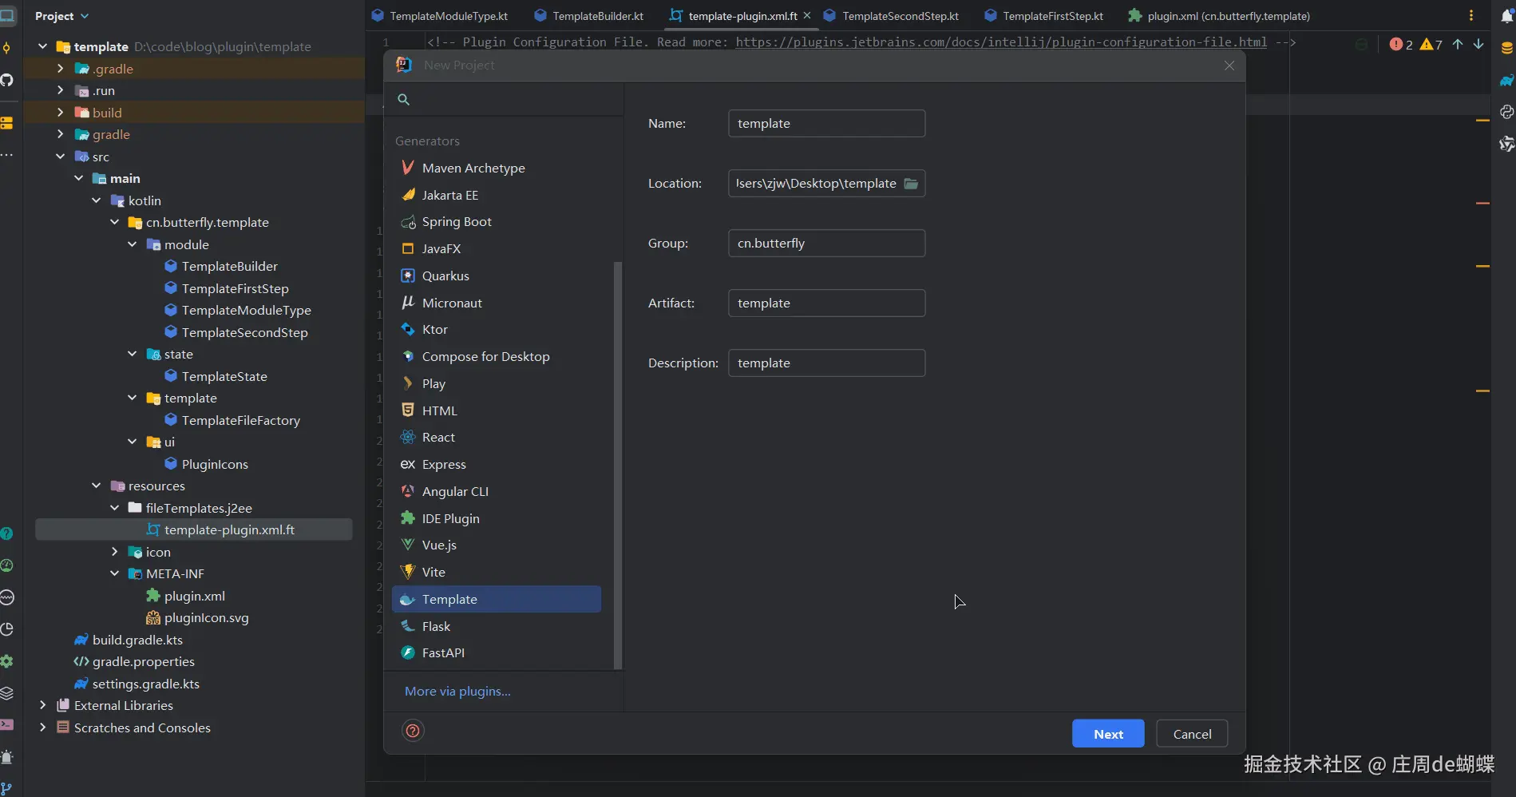Select TemplateFileFactory in project tree
This screenshot has width=1516, height=797.
(x=240, y=420)
